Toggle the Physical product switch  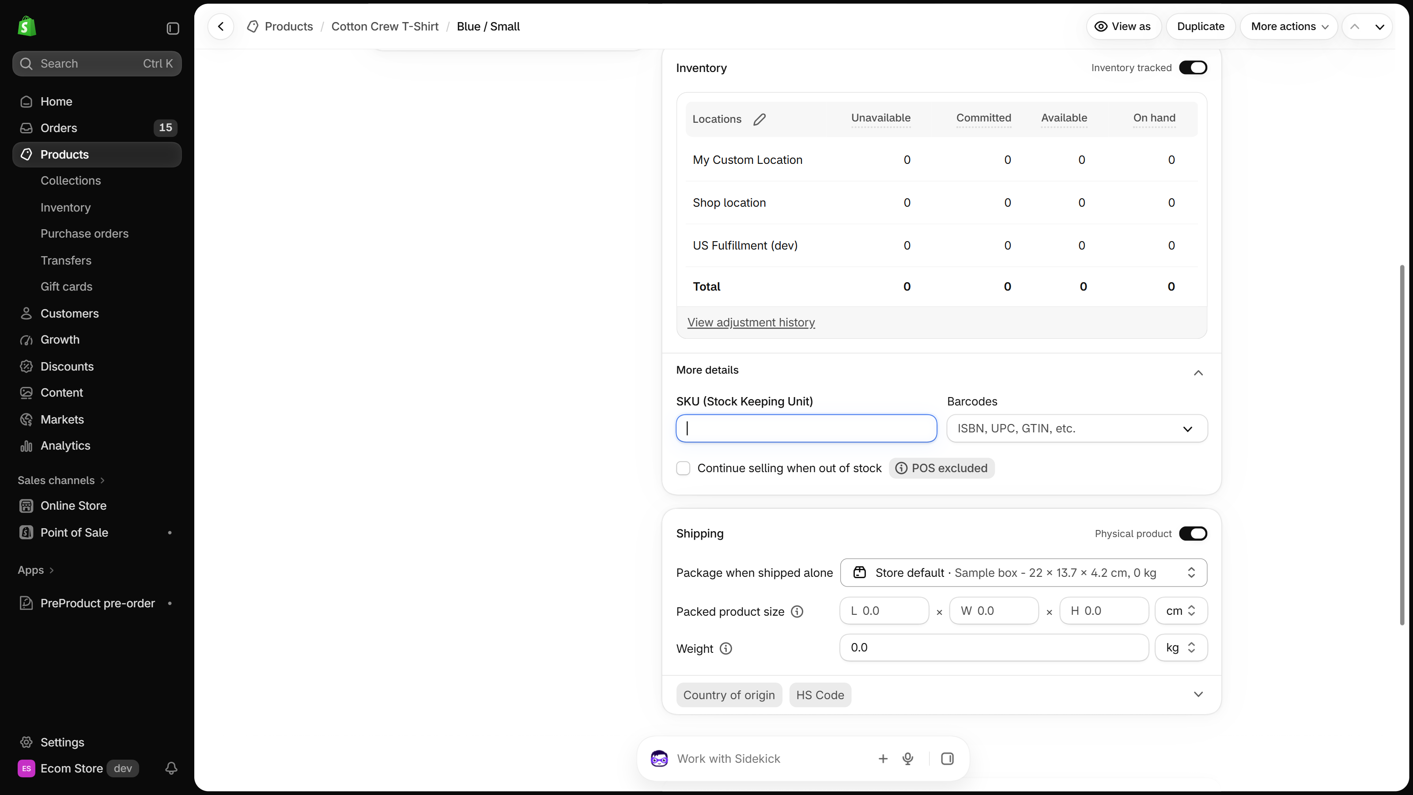[1193, 533]
